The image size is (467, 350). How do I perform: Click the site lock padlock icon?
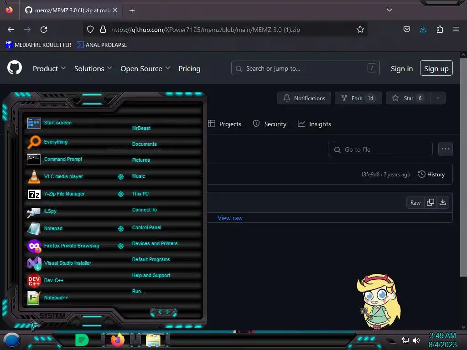(x=103, y=30)
